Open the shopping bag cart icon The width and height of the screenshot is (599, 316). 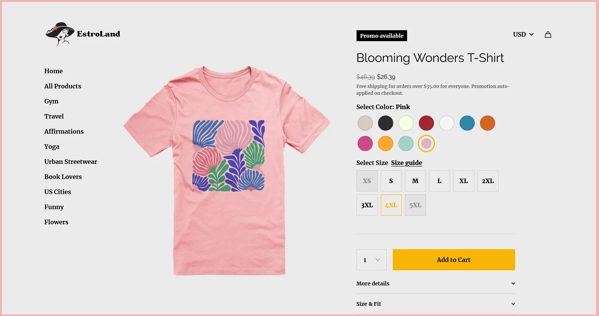pos(548,35)
